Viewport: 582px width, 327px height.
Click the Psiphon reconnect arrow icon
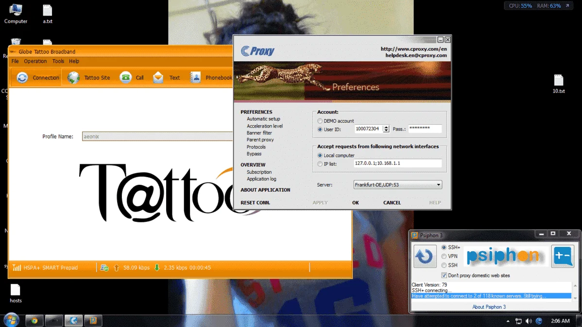coord(425,256)
